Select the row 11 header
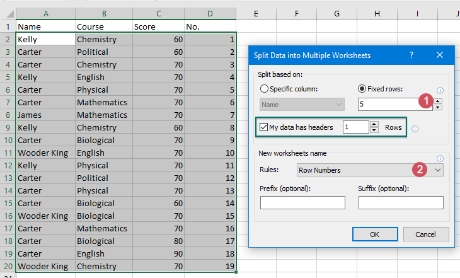The width and height of the screenshot is (460, 278). [7, 153]
